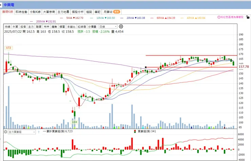
Task: Click the info icon beside pink block note
Action: [x=219, y=17]
